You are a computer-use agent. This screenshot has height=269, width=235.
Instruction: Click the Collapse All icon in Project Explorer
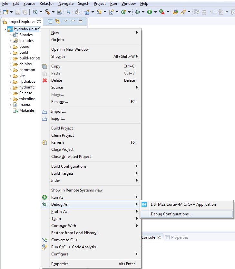tap(50, 21)
